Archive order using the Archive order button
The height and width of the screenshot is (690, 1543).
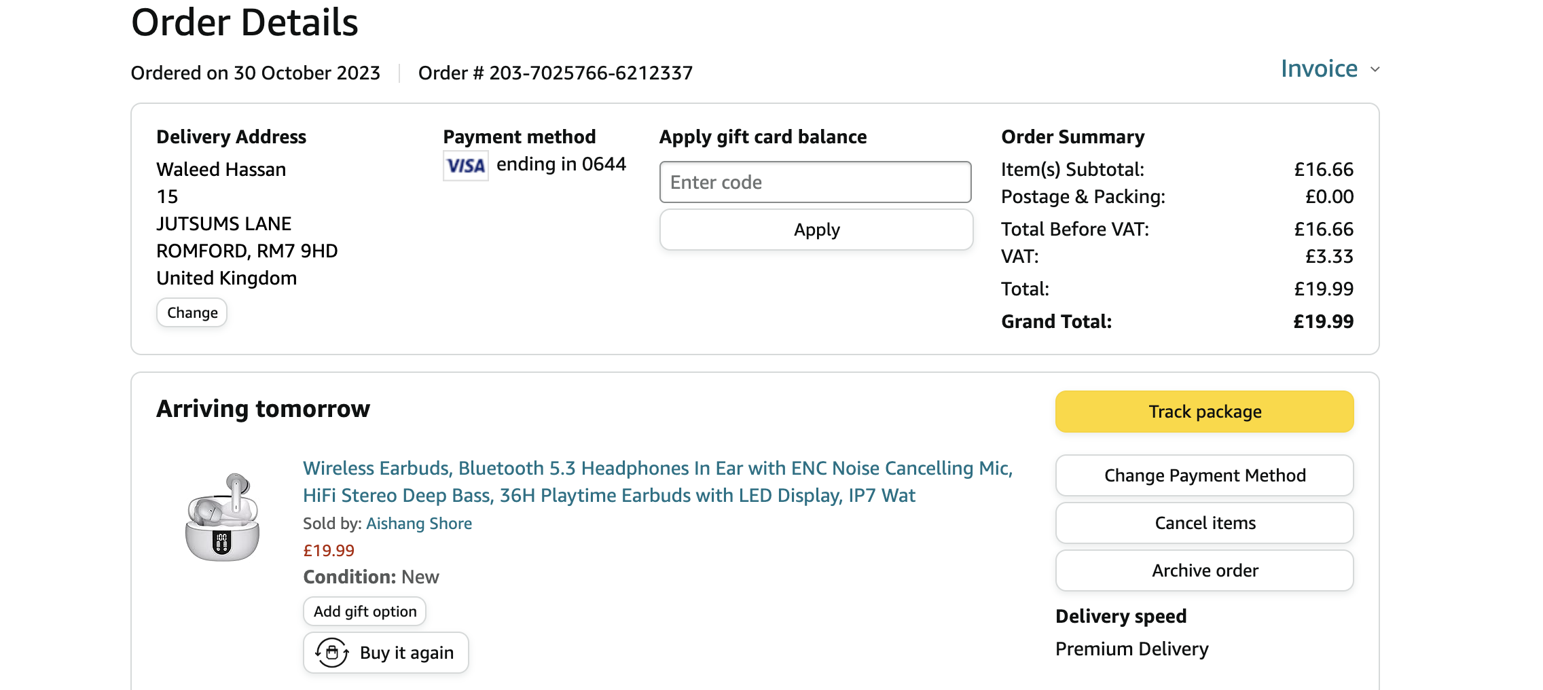coord(1204,570)
